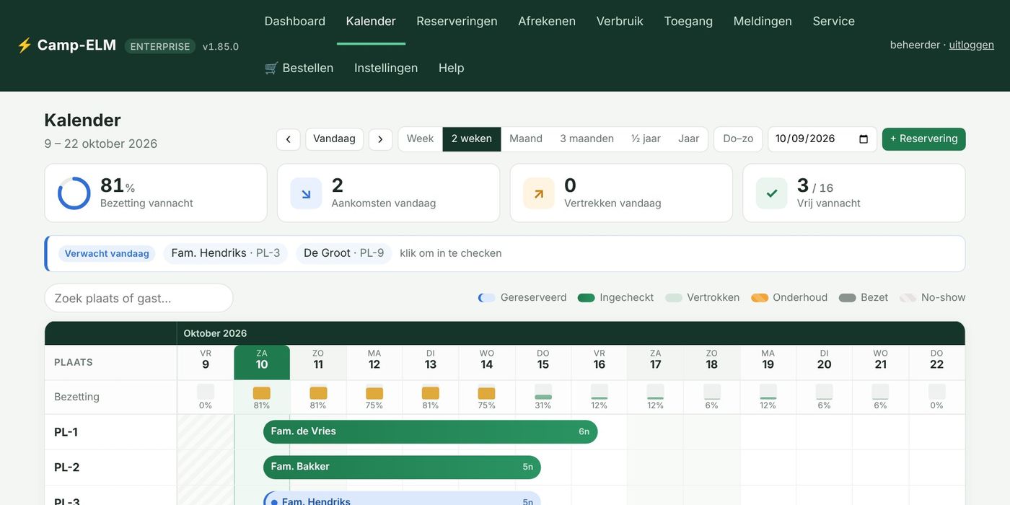Click the Onderhoud legend swatch
The width and height of the screenshot is (1010, 505).
tap(760, 298)
